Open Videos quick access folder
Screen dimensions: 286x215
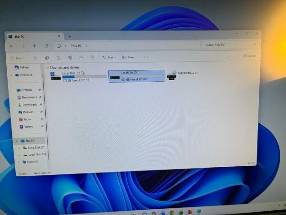(26, 127)
